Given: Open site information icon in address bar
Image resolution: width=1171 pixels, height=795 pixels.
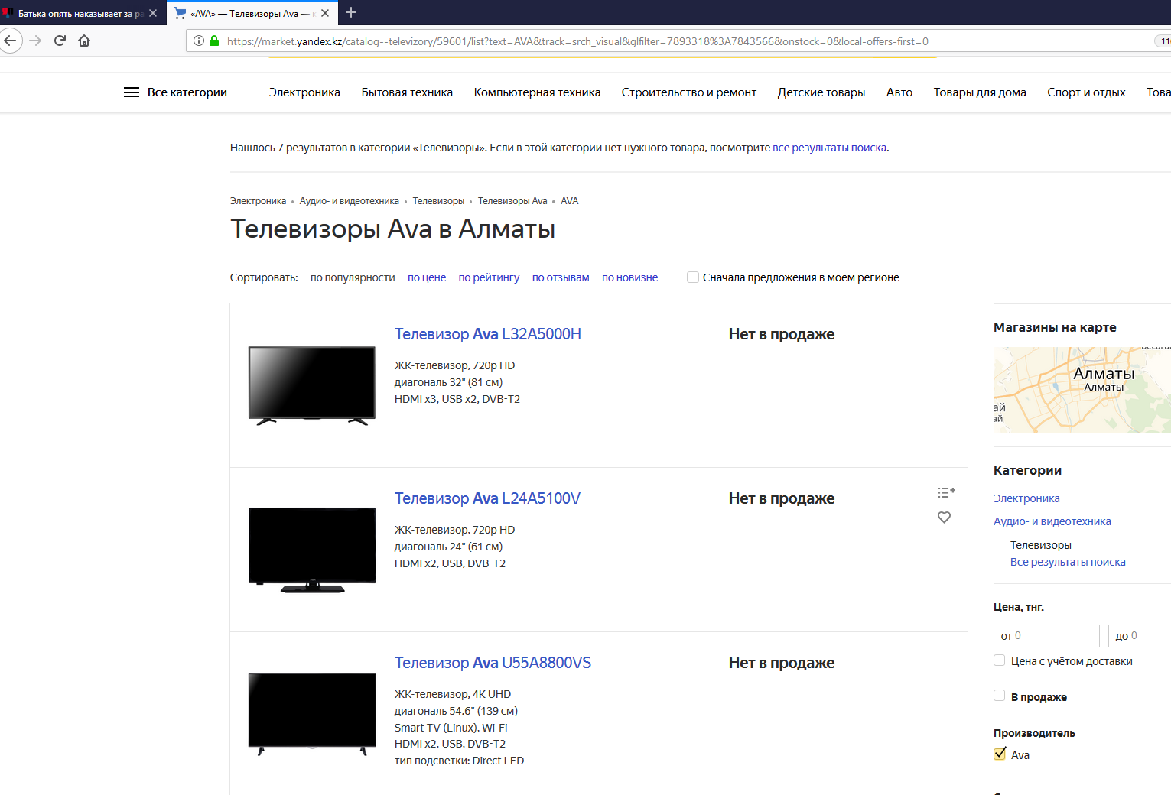Looking at the screenshot, I should (x=199, y=41).
